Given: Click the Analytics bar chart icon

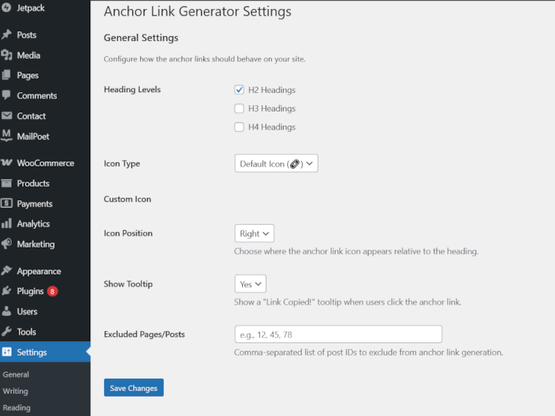Looking at the screenshot, I should coord(7,224).
